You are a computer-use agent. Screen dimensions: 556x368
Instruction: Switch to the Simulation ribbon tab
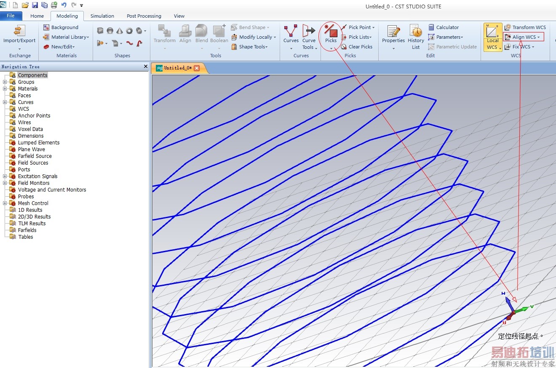click(102, 16)
